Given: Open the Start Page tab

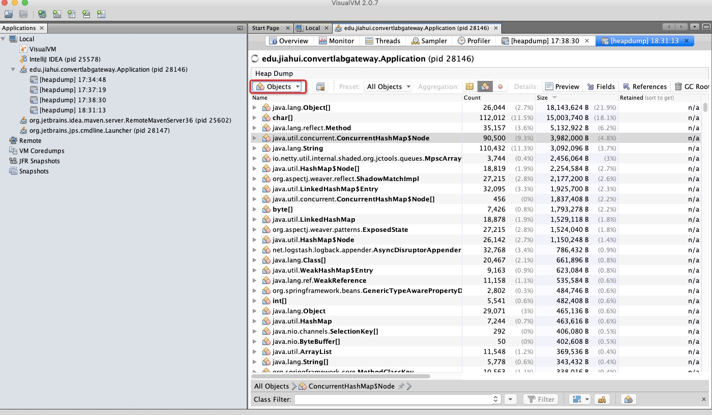Looking at the screenshot, I should pyautogui.click(x=265, y=28).
